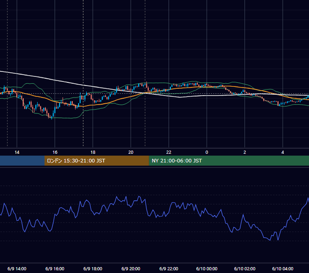Viewport: 309px width, 273px height.
Task: Click the 0 hour axis label
Action: 207,152
